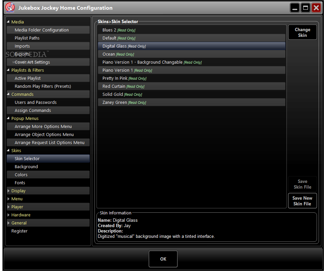Collapse the Skins section arrow
324x271 pixels.
[x=8, y=150]
